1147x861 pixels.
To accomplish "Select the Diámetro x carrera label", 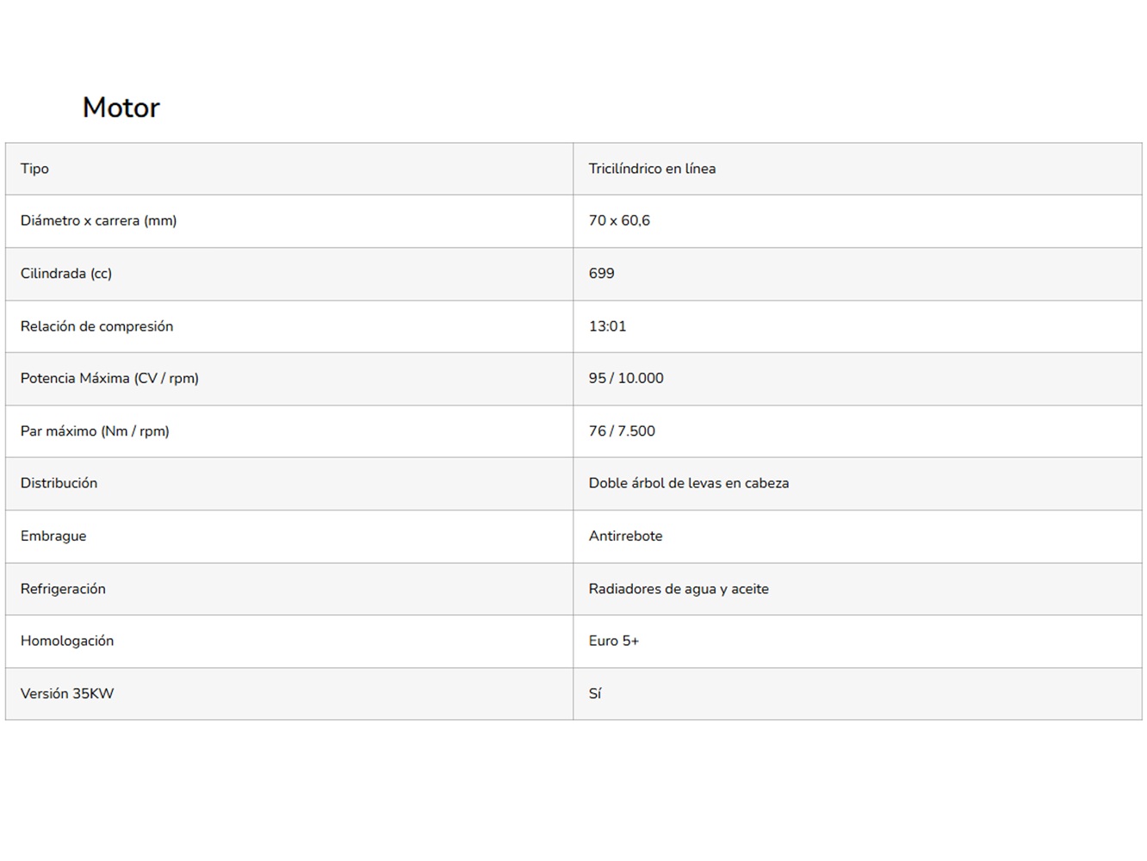I will click(98, 220).
